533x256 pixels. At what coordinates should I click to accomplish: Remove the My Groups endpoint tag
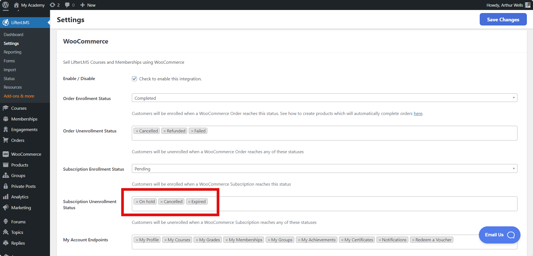click(269, 240)
